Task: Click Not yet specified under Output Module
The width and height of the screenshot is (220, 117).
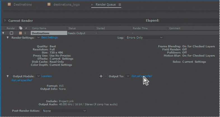Action: [22, 80]
